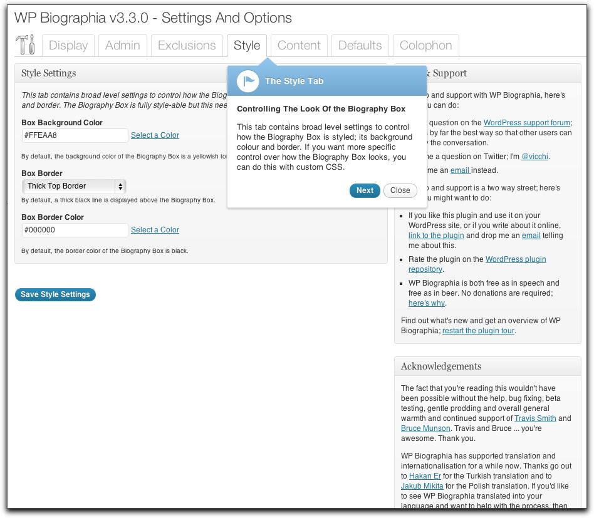Switch to the Display tab
This screenshot has width=594, height=518.
click(x=68, y=46)
